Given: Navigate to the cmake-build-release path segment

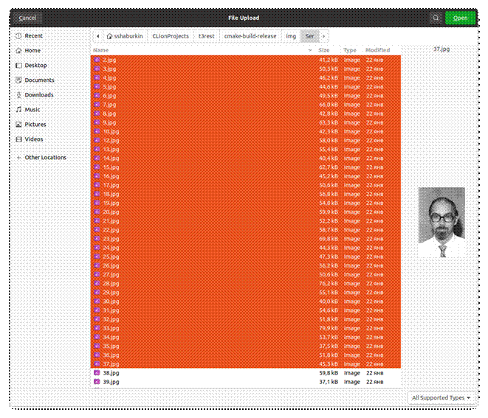Looking at the screenshot, I should click(x=250, y=35).
